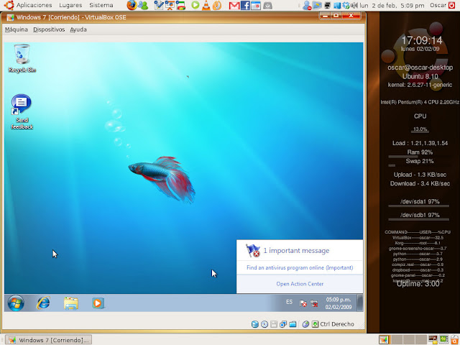
Task: Click the VirtualBox shared folders status icon
Action: pyautogui.click(x=293, y=324)
